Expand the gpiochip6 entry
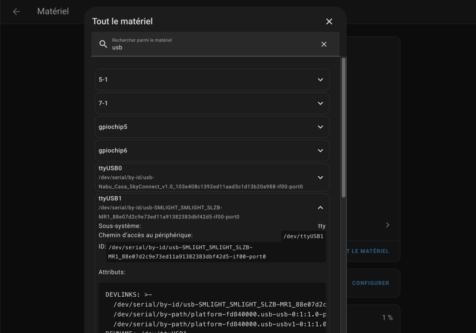The height and width of the screenshot is (333, 476). tap(212, 151)
